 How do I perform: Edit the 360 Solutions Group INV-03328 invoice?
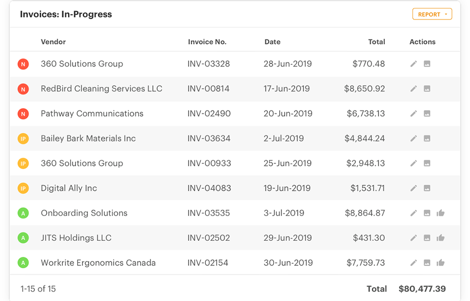click(414, 64)
